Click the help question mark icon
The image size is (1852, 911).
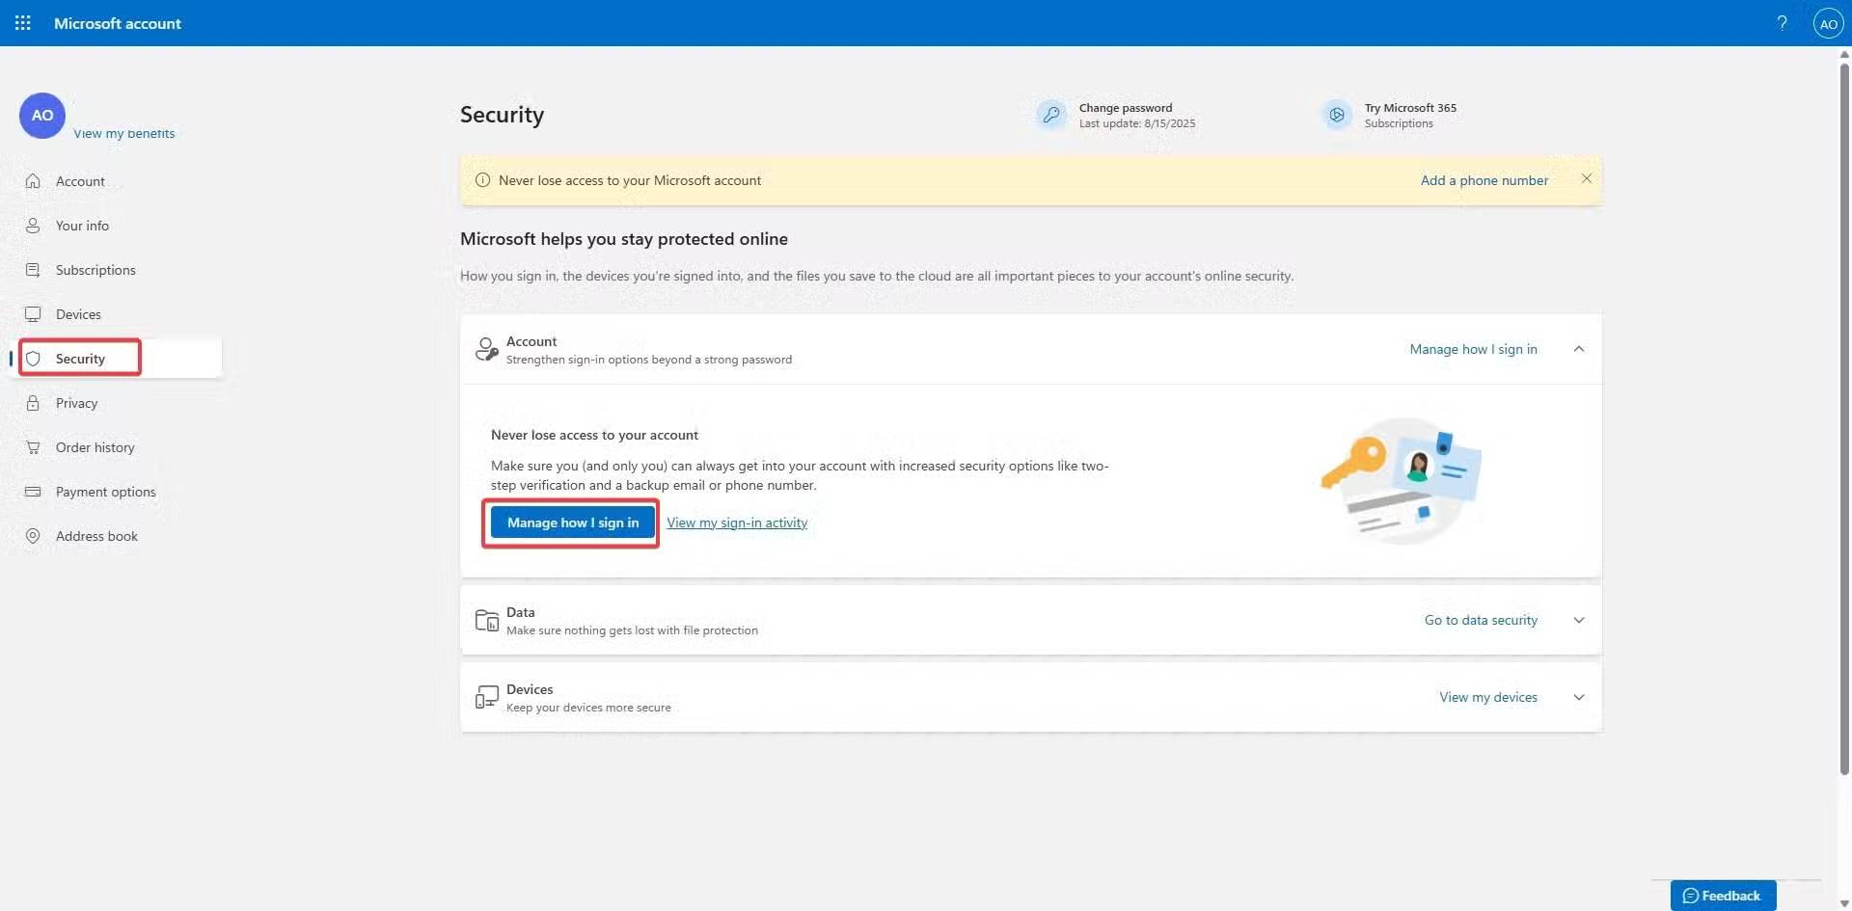[1782, 23]
